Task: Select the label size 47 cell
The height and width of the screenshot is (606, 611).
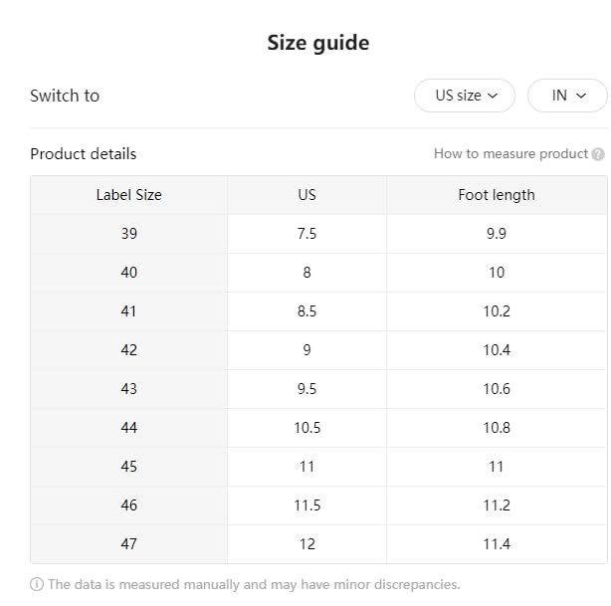Action: [128, 544]
